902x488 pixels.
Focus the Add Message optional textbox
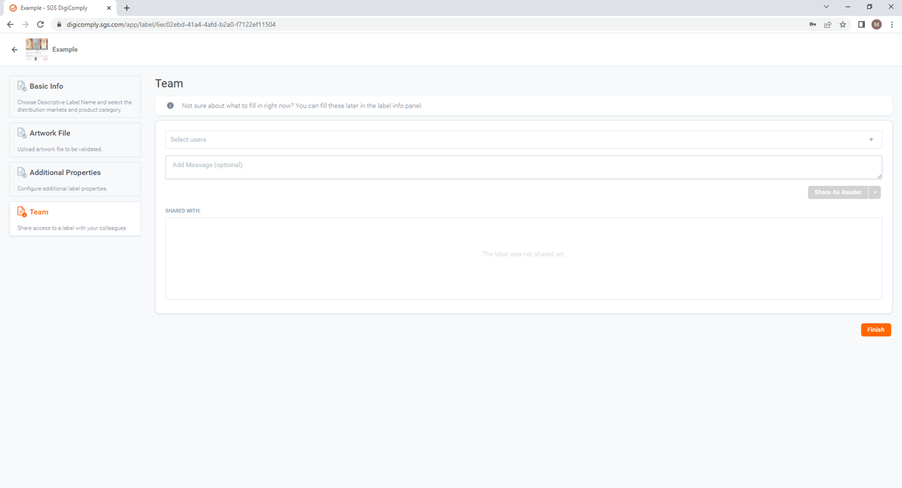point(523,167)
